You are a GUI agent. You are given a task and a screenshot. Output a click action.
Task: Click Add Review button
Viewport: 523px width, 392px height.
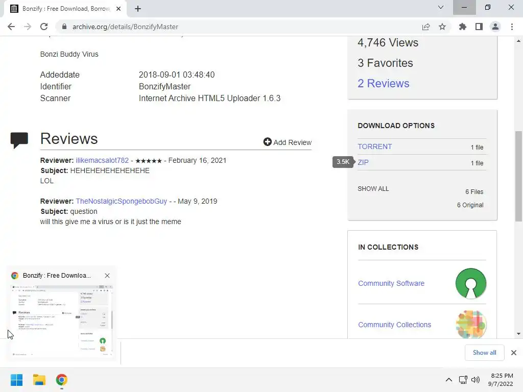pos(287,142)
